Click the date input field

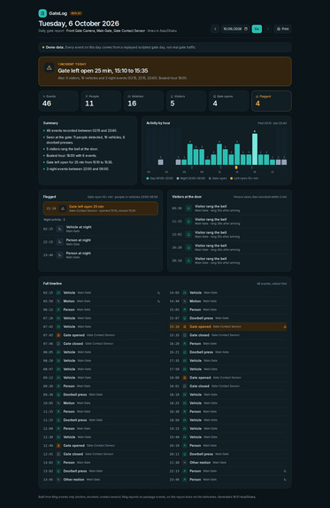(x=235, y=29)
